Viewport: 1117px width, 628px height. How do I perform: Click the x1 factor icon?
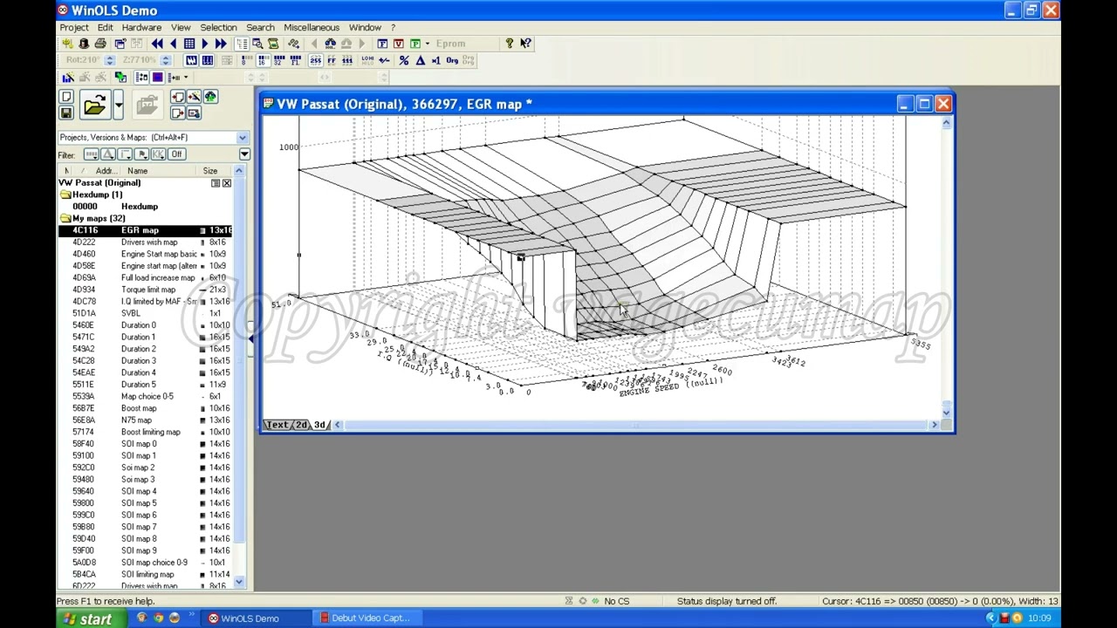click(436, 60)
